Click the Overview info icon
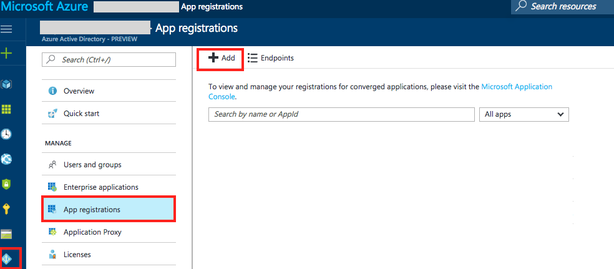This screenshot has height=269, width=614. coord(52,91)
